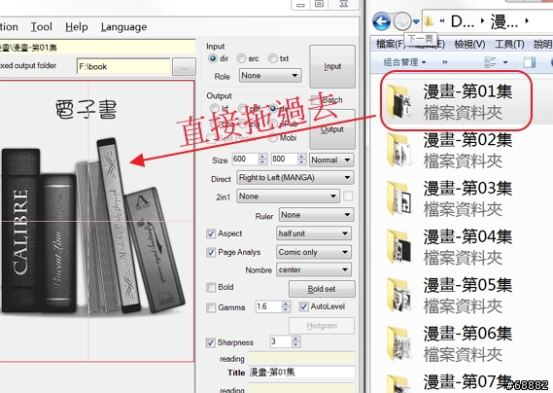Click the fixed output folder browse button
553x393 pixels.
point(184,66)
